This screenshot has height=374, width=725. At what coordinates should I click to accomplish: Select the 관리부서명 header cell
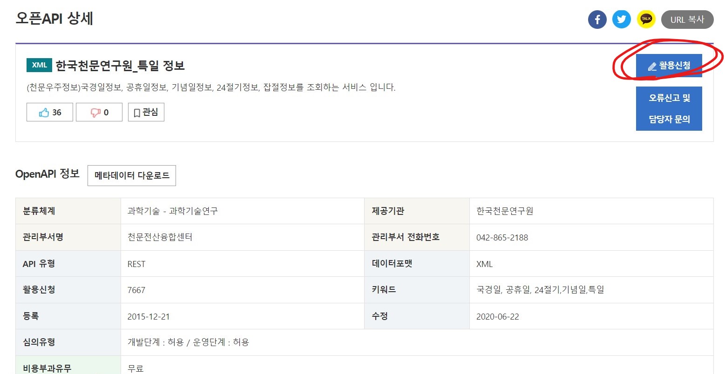pyautogui.click(x=68, y=237)
